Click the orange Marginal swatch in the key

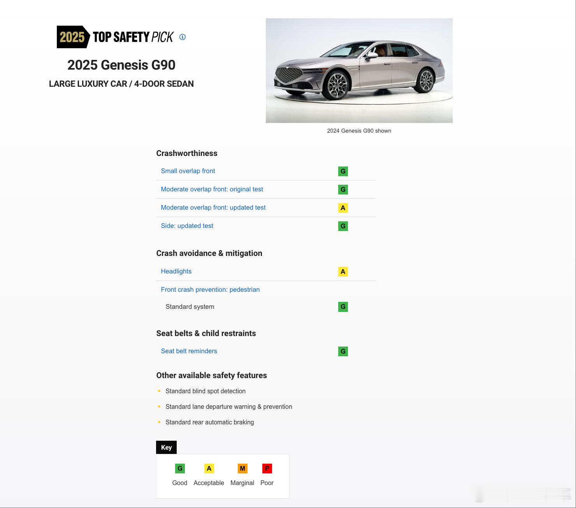(242, 468)
